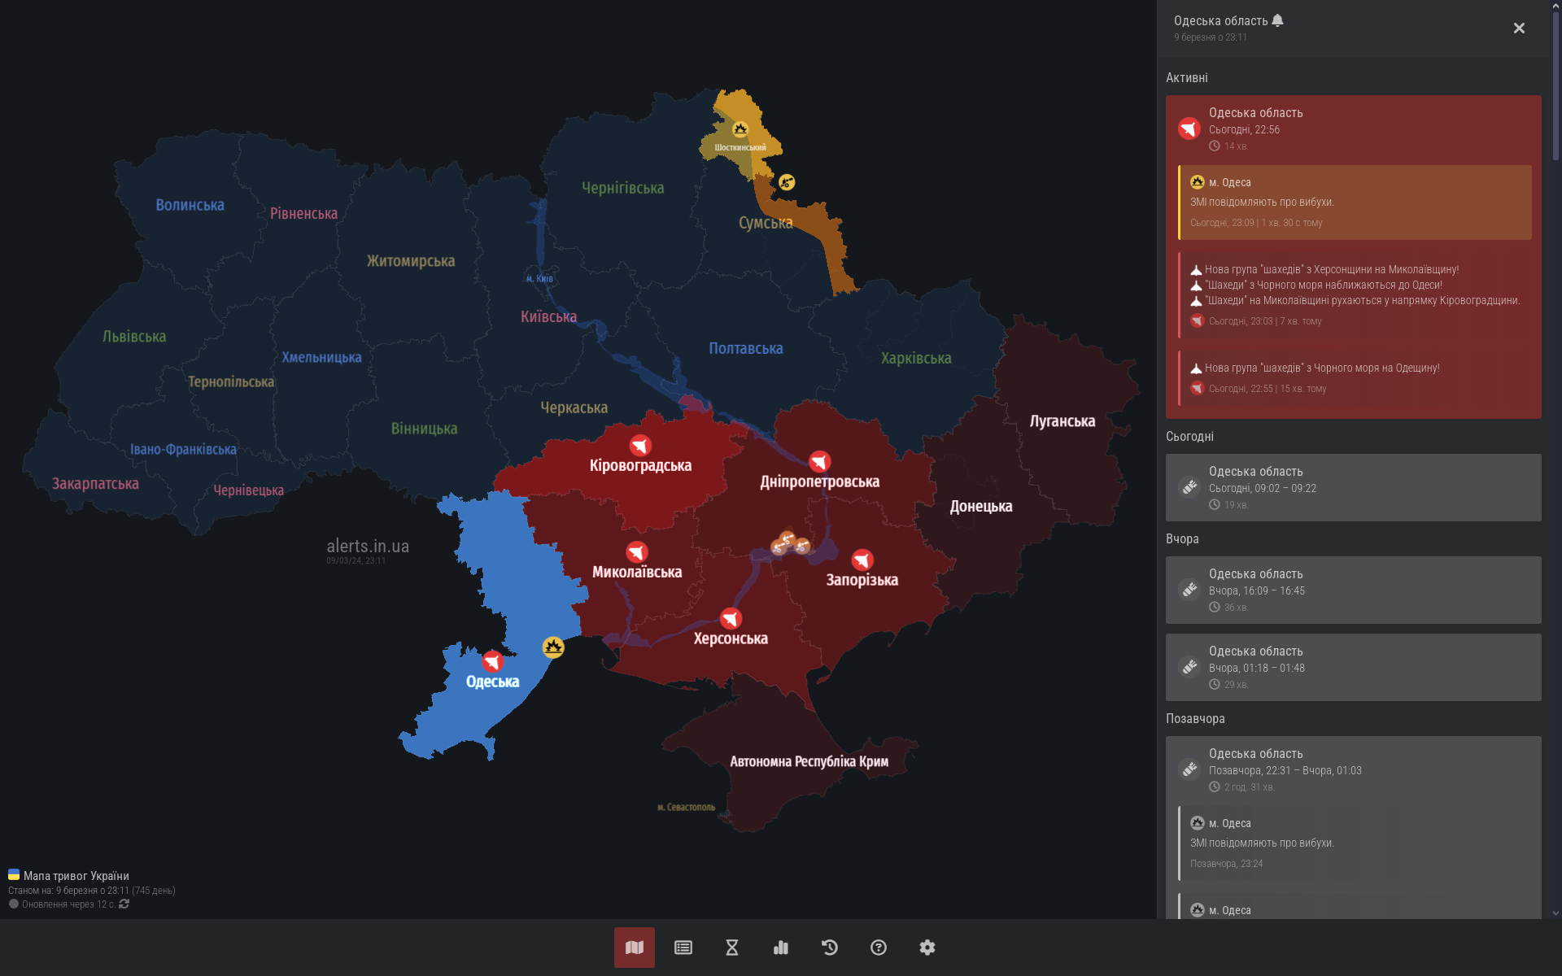Click the Shostkynskyi district explosion marker
1562x976 pixels.
[740, 129]
